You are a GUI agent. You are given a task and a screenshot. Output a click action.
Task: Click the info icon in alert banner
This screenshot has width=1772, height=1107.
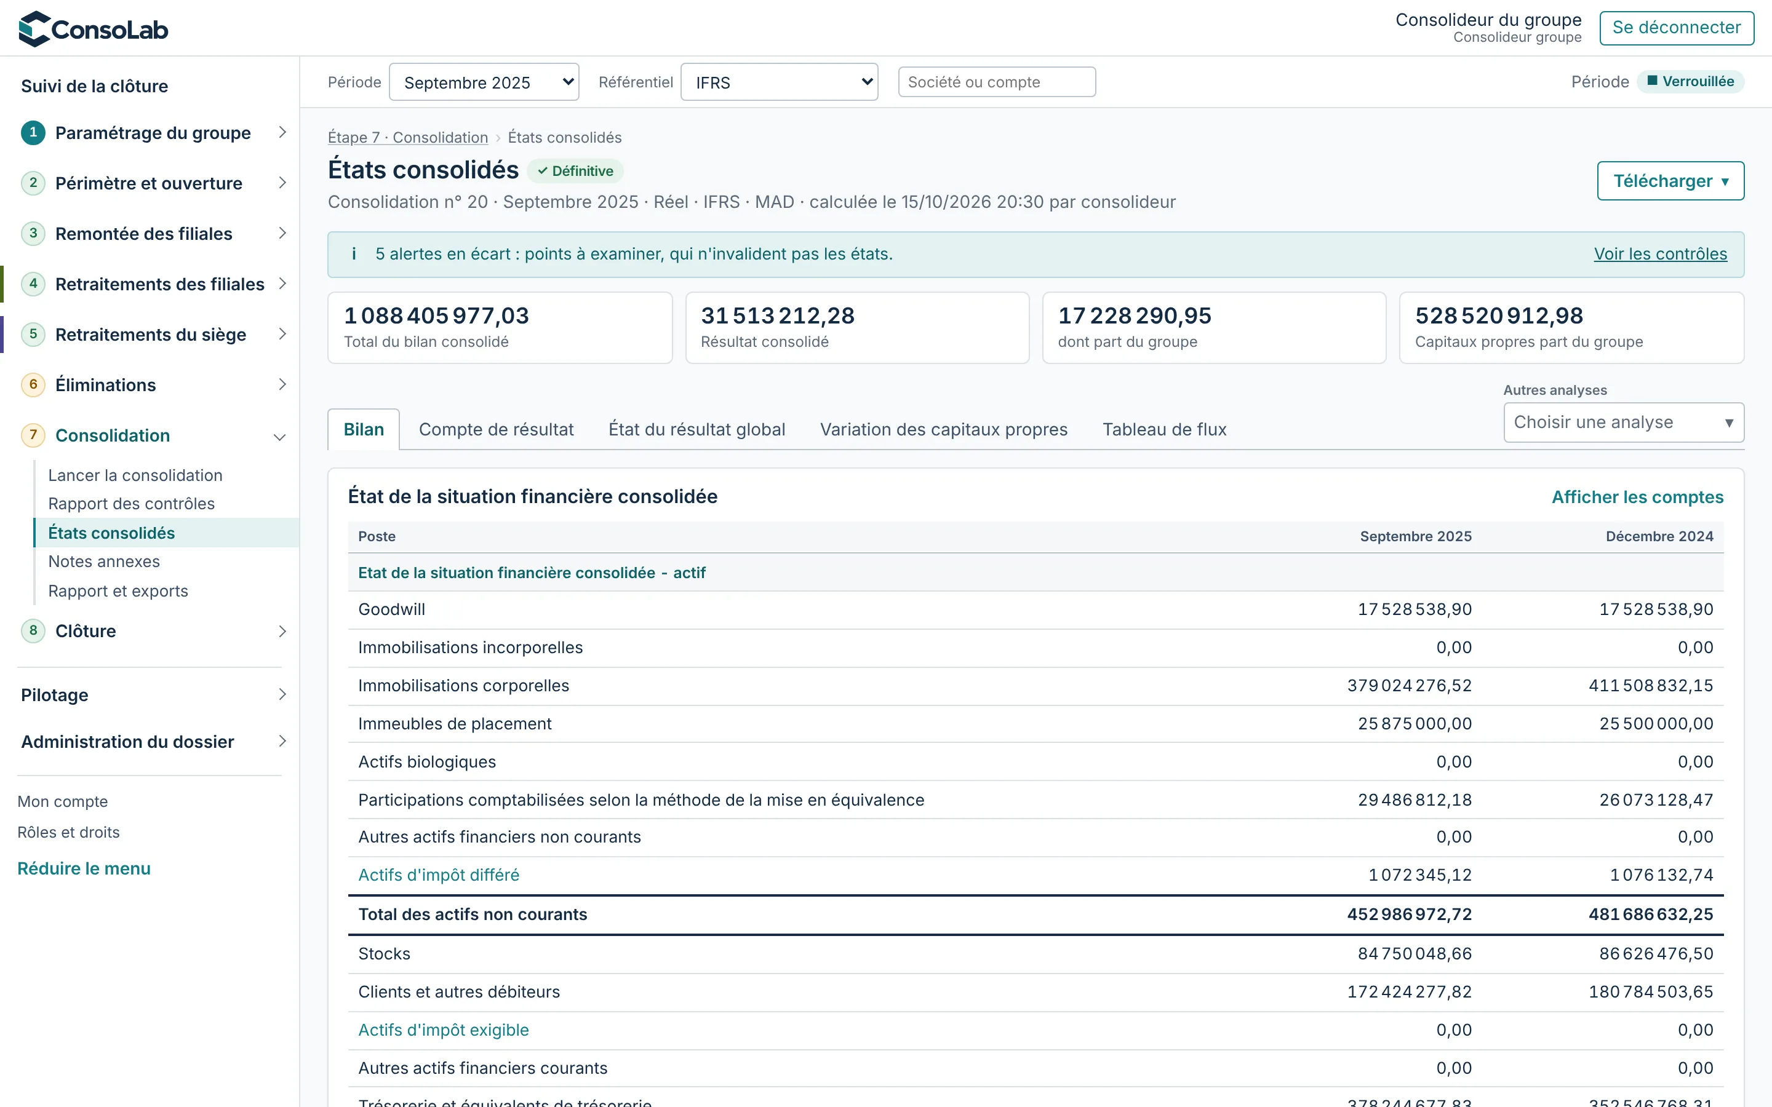(x=354, y=254)
